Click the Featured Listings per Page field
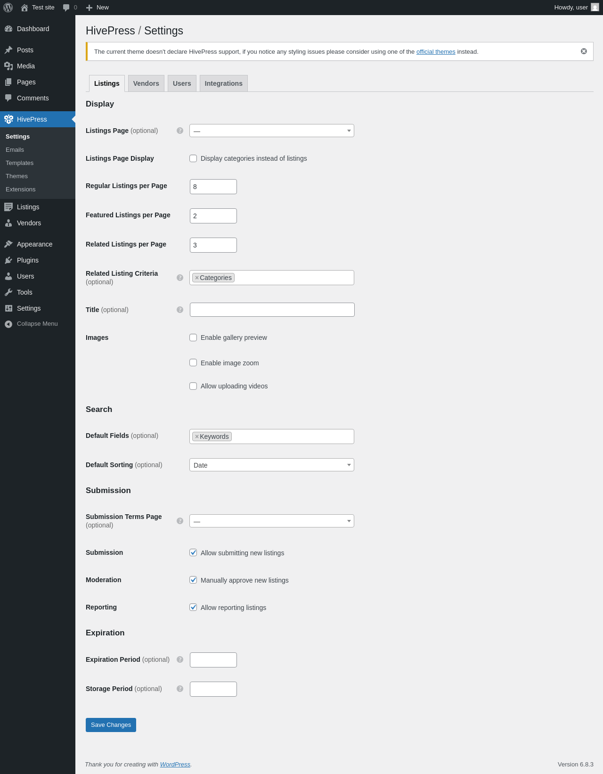 [x=213, y=216]
